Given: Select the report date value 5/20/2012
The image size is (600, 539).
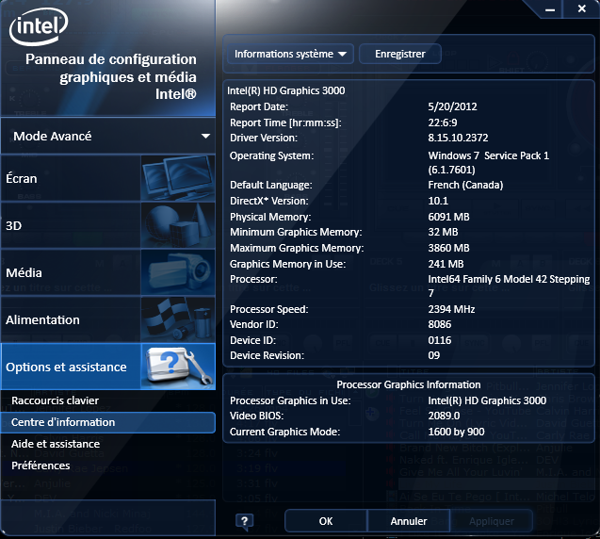Looking at the screenshot, I should coord(452,106).
